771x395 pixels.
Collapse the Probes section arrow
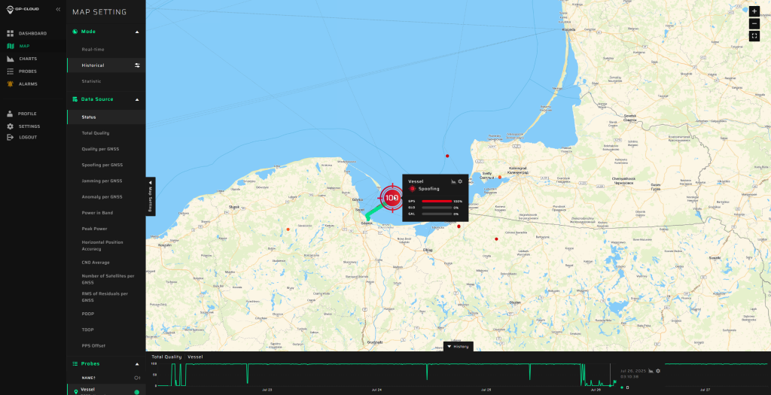[x=137, y=364]
